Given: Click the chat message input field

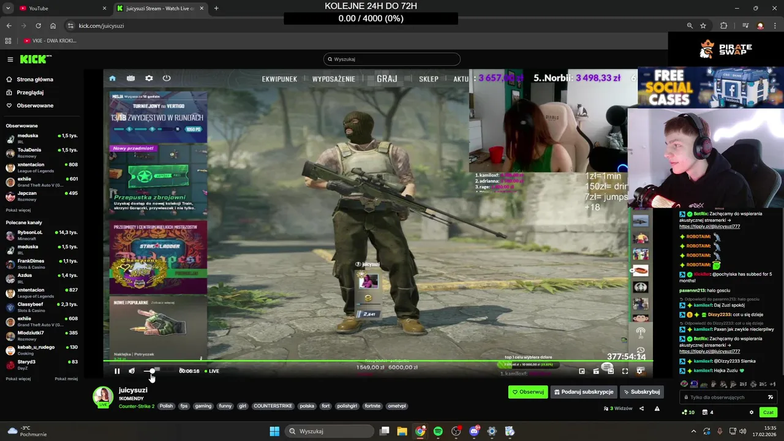Looking at the screenshot, I should (x=729, y=398).
